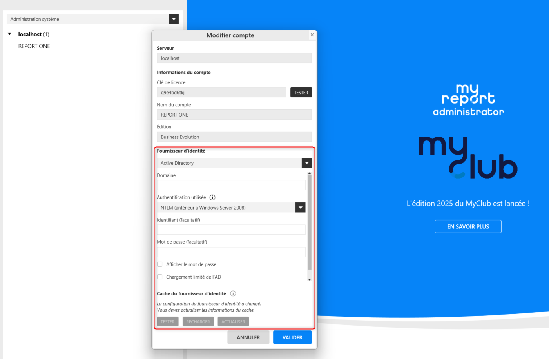Viewport: 549px width, 359px height.
Task: Click the Mot de passe (facultatif) field
Action: coord(231,252)
